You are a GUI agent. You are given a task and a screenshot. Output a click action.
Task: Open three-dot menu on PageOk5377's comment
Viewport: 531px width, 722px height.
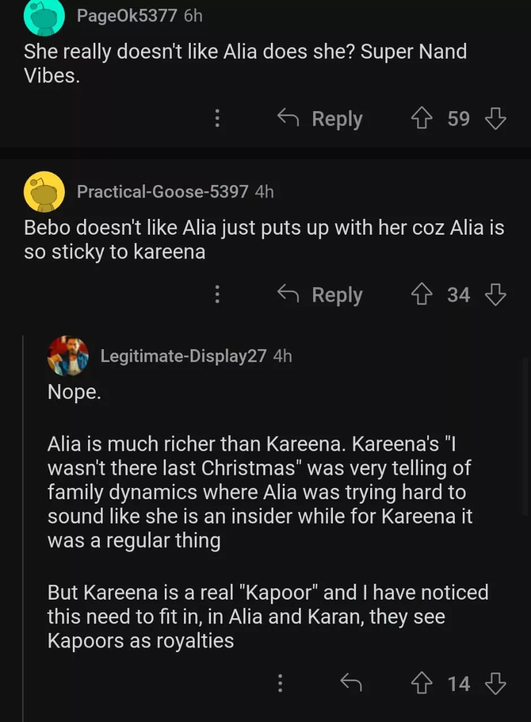(x=217, y=119)
